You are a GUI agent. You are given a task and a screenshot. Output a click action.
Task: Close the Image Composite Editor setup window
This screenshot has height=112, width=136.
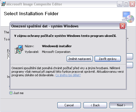point(132,4)
